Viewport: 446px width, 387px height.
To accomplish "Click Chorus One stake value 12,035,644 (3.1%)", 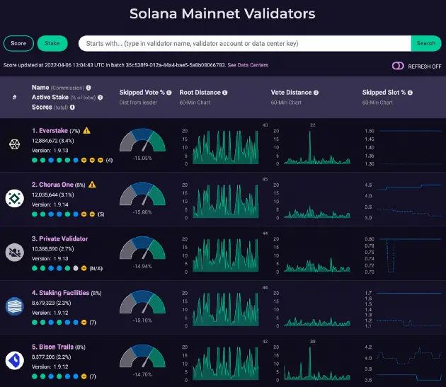I will (53, 195).
